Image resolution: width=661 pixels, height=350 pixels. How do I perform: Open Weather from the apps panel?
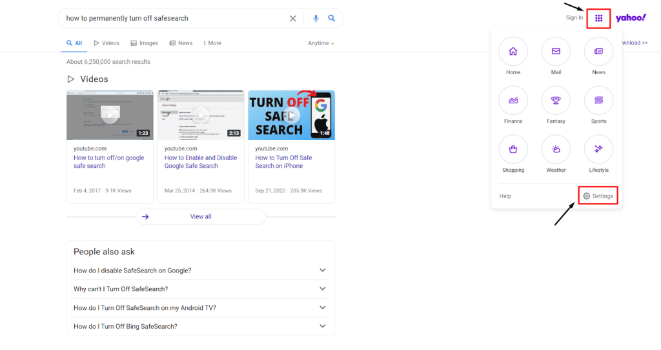pyautogui.click(x=556, y=149)
